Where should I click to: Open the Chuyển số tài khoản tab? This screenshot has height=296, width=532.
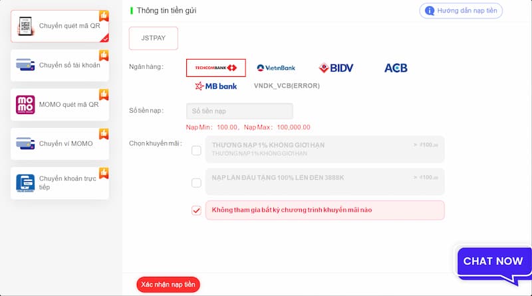[60, 65]
